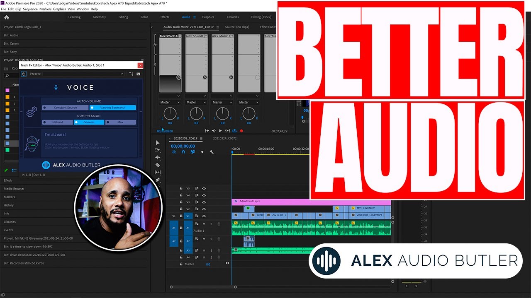Viewport: 531px width, 298px height.
Task: Open Timeline Display Settings wrench
Action: coord(211,152)
